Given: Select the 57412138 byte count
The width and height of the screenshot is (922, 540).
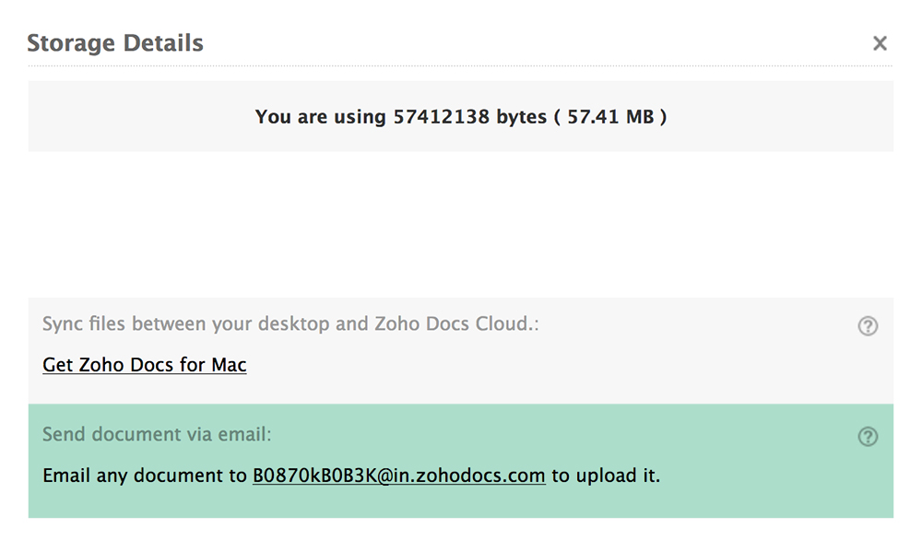Looking at the screenshot, I should pyautogui.click(x=441, y=117).
